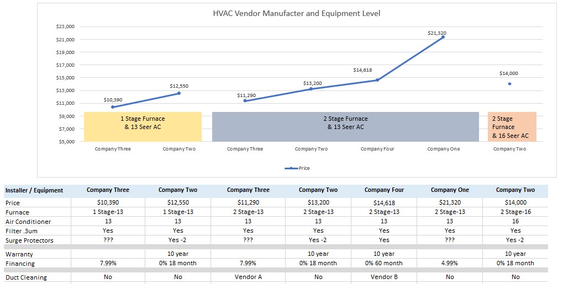563x284 pixels.
Task: Select the 2 Stage-16 furnace cell
Action: 515,212
